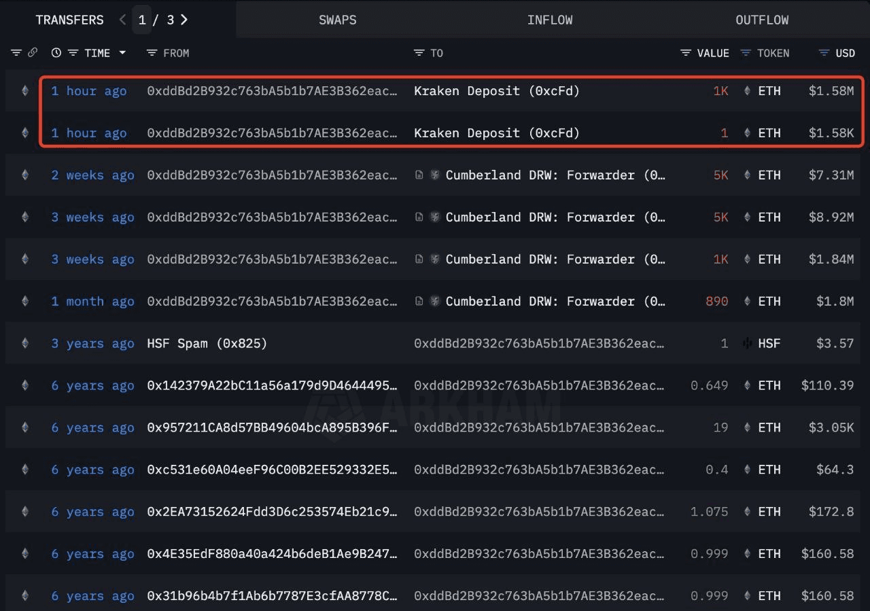Open sender address 0x2EA73152624Fdd3D6c253574Eb21c9…
Screen dimensions: 870x611
point(272,512)
